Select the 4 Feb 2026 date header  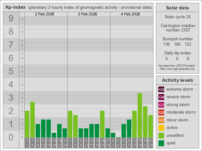click(x=130, y=14)
